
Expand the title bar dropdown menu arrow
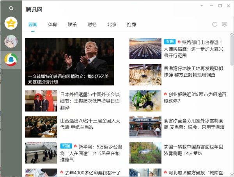[202, 6]
